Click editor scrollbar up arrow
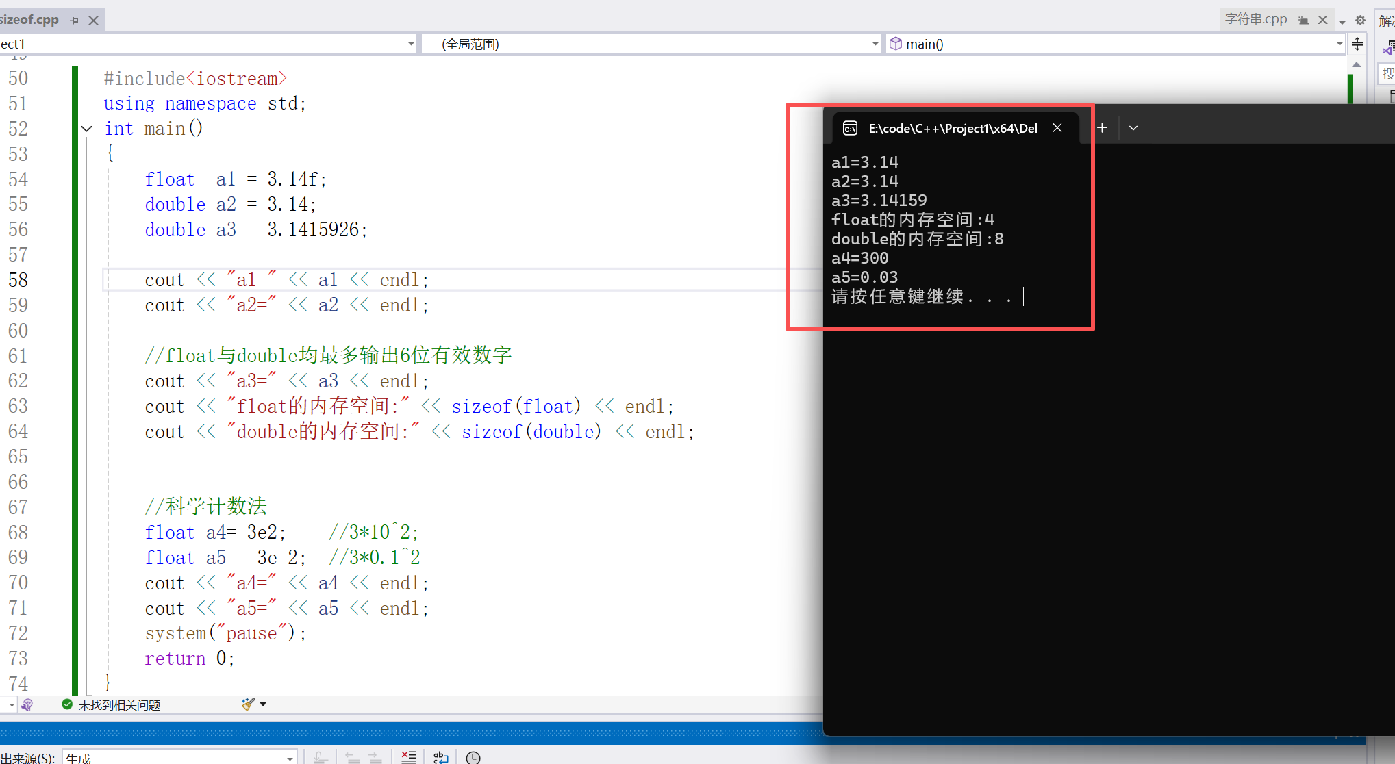 pos(1356,64)
